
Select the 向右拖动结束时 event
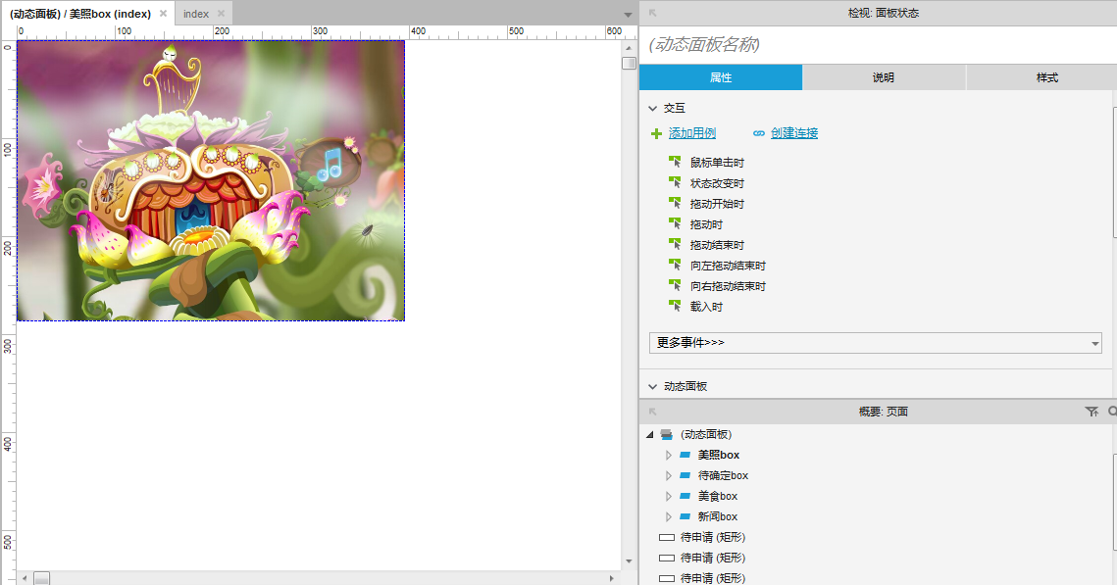(728, 286)
